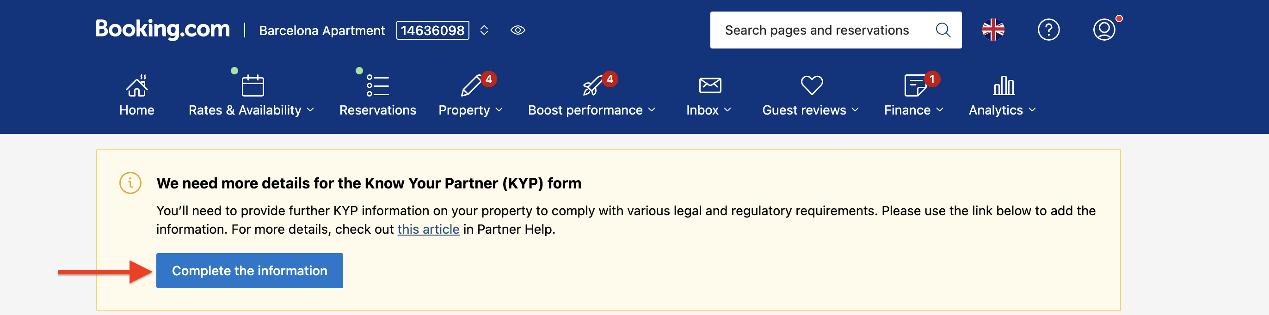The height and width of the screenshot is (315, 1269).
Task: Open the Property menu
Action: (x=470, y=110)
